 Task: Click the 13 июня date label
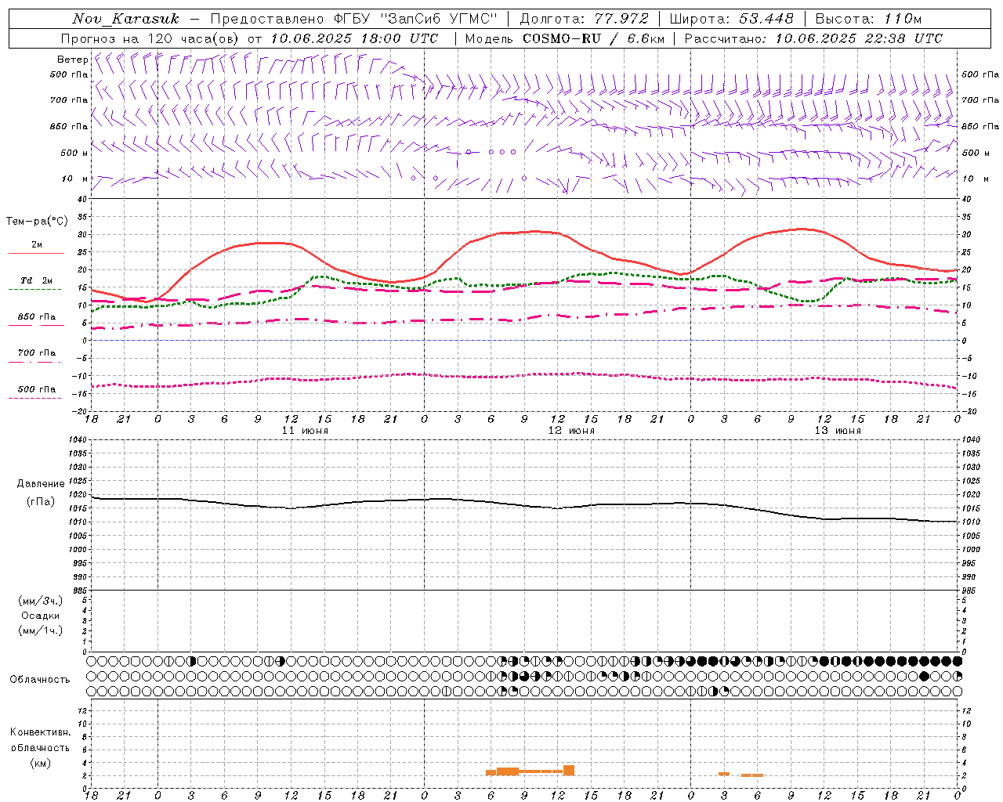838,431
